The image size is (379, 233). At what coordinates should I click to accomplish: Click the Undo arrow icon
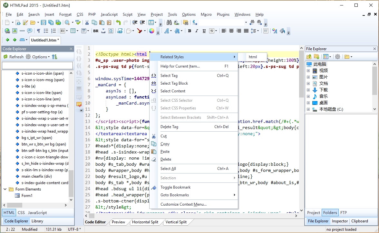point(118,23)
